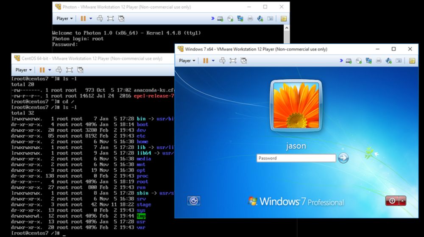Screen dimensions: 424x237
Task: Click sound card icon in Photon window
Action: pyautogui.click(x=260, y=19)
